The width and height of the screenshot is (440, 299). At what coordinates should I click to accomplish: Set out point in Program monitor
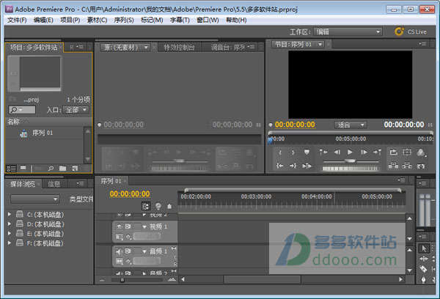click(293, 152)
